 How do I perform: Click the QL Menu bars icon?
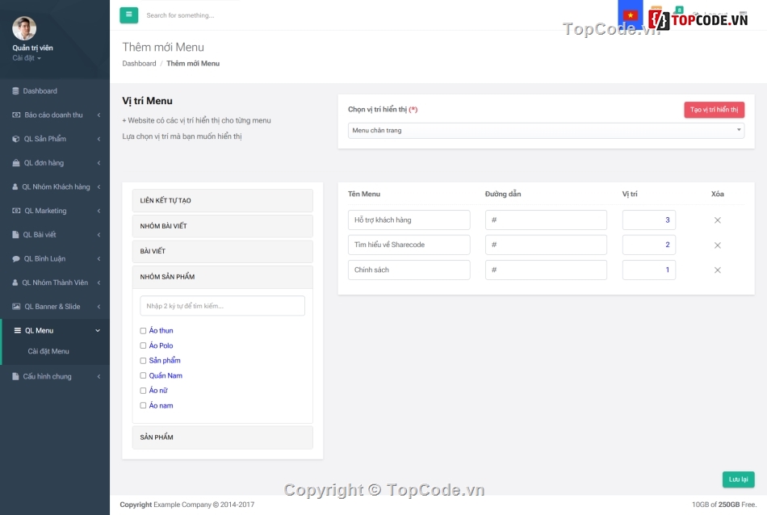click(18, 331)
